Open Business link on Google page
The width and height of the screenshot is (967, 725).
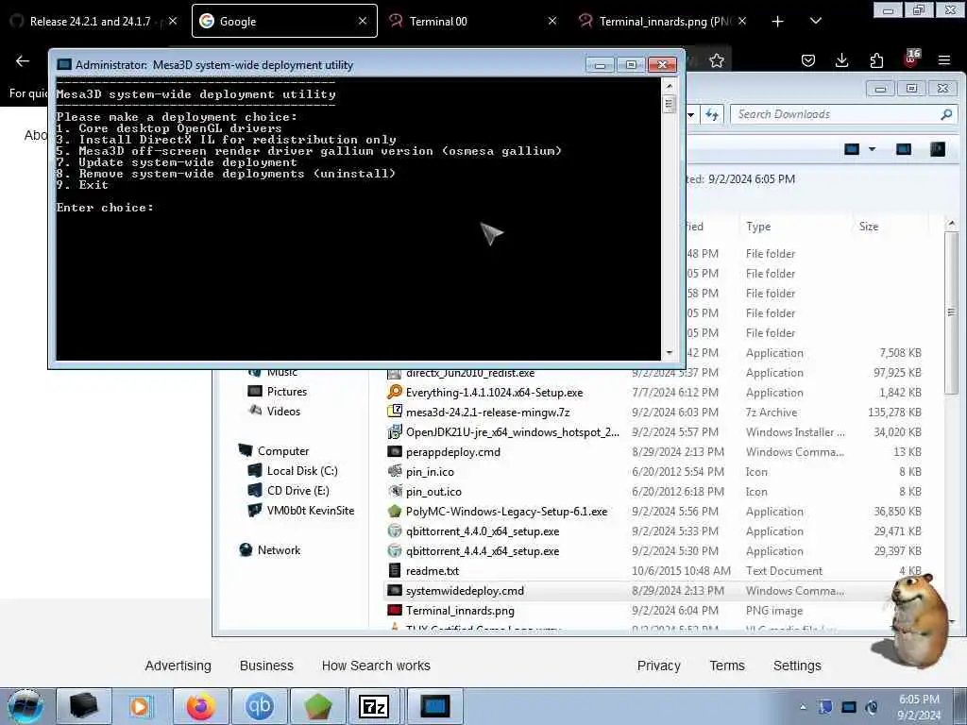tap(266, 666)
